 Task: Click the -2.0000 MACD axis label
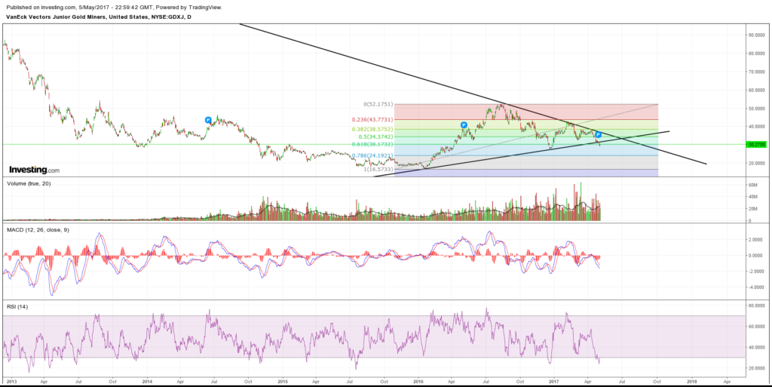point(757,272)
